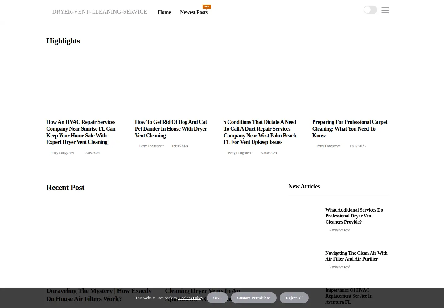This screenshot has height=308, width=444.
Task: Click the Reject All cookies button
Action: (294, 298)
